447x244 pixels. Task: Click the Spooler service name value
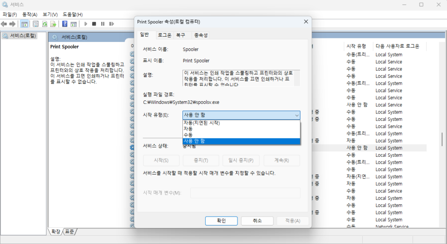click(191, 49)
